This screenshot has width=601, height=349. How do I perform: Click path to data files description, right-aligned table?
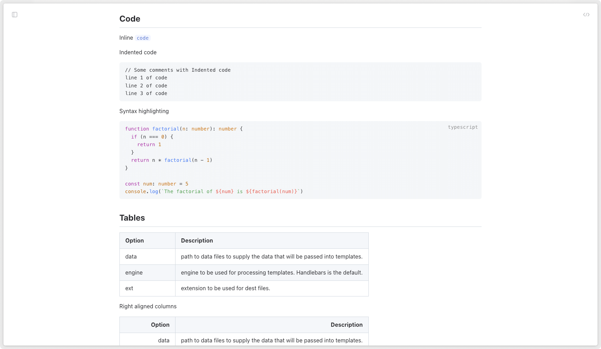(272, 339)
